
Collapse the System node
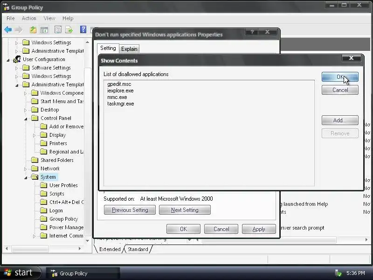[x=26, y=177]
